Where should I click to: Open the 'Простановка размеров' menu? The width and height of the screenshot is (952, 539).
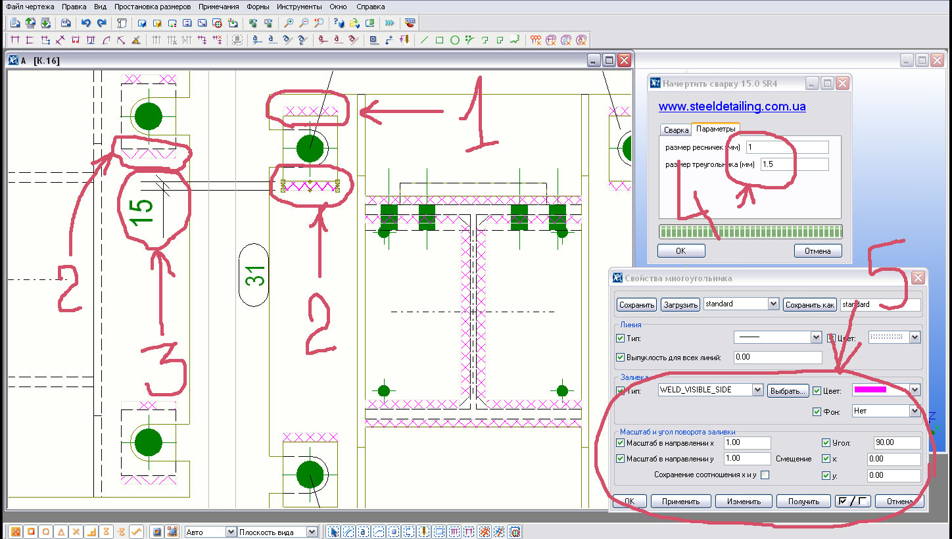[x=153, y=7]
